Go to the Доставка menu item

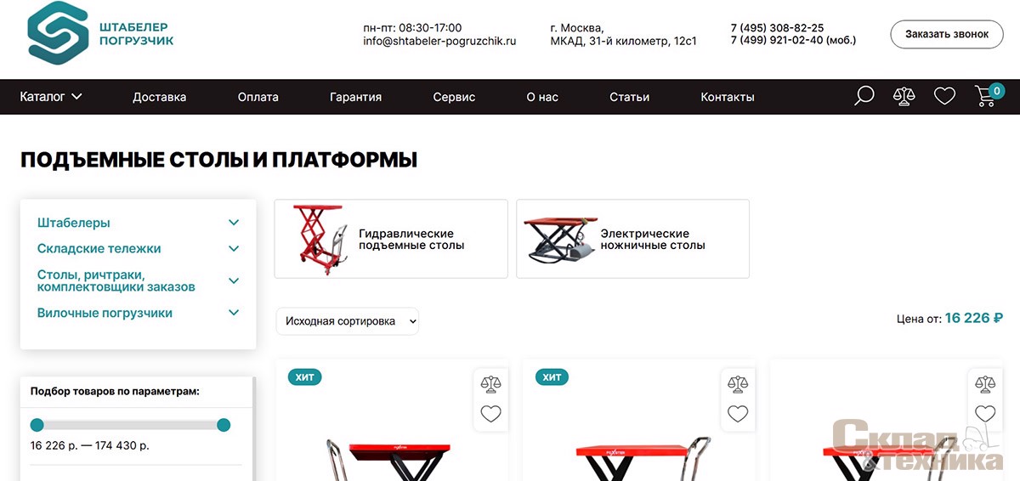point(160,97)
